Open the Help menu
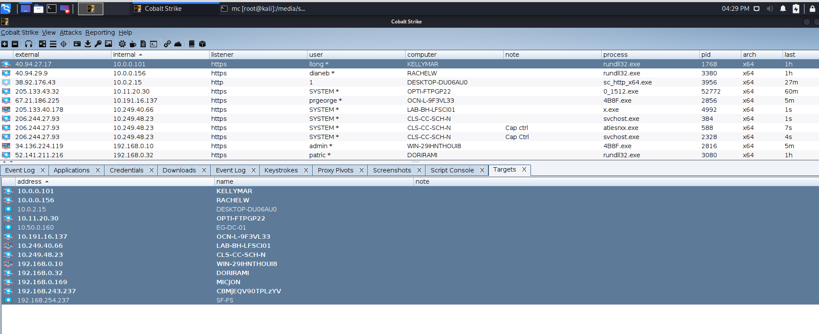This screenshot has width=819, height=334. [125, 32]
